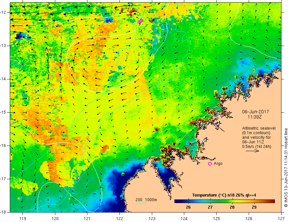Image resolution: width=288 pixels, height=222 pixels.
Task: Click the -13 latitude axis label
Action: tap(3, 46)
